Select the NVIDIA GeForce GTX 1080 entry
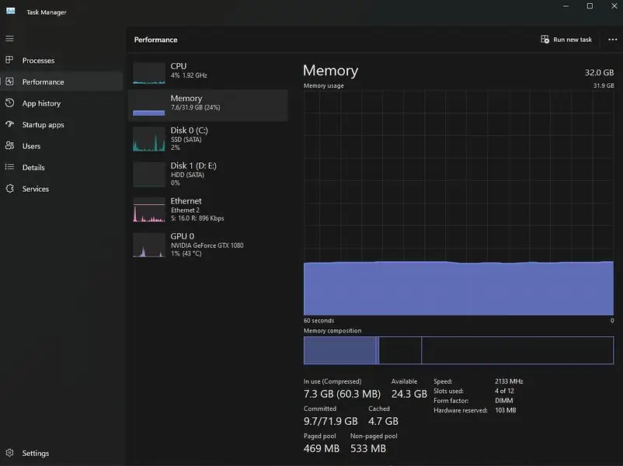Screen dimensions: 623x466 click(x=208, y=245)
